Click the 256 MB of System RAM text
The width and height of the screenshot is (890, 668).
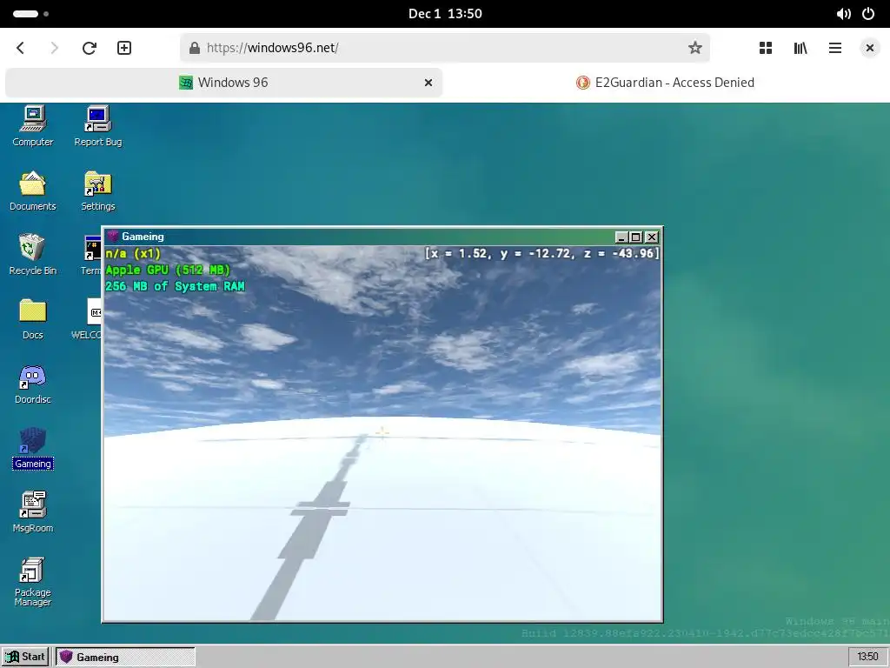point(175,286)
